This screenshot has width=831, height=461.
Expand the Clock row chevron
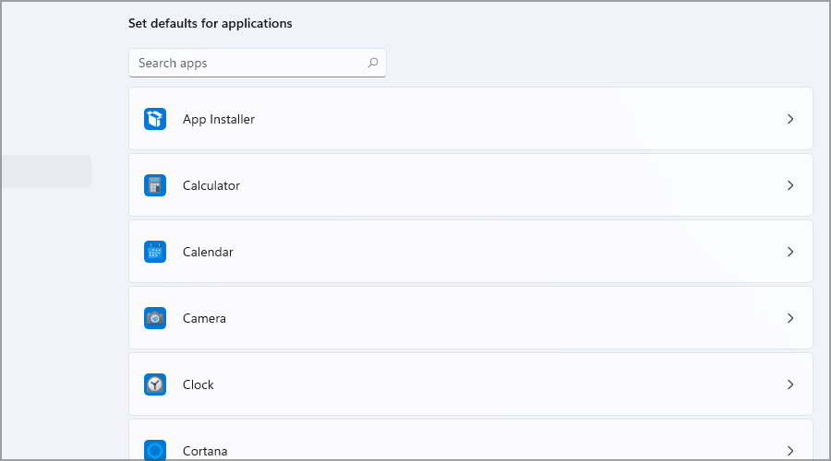click(790, 384)
